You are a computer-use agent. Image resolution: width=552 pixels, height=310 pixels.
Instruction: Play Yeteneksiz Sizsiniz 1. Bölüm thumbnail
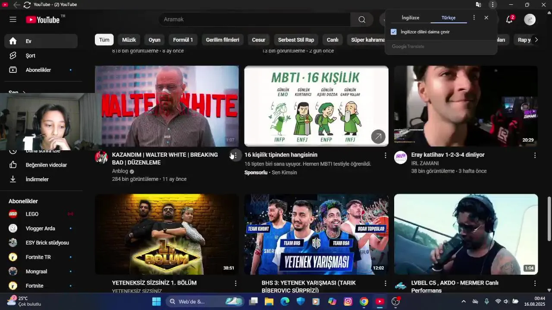(167, 234)
